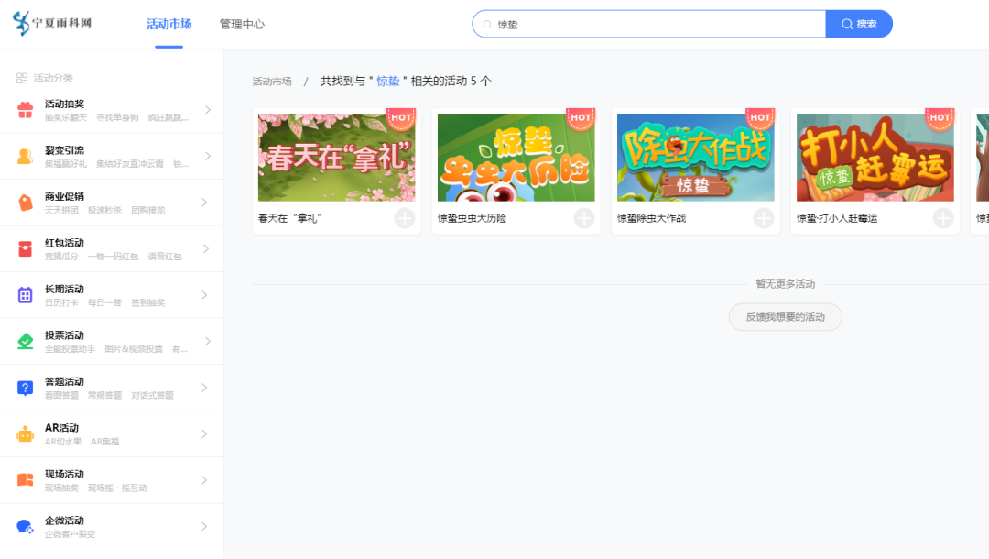Click the green check icon for 投票活动
The height and width of the screenshot is (559, 989).
(26, 341)
